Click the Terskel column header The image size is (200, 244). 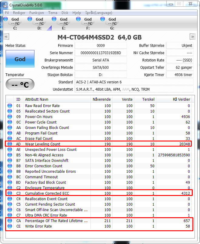[x=145, y=99]
